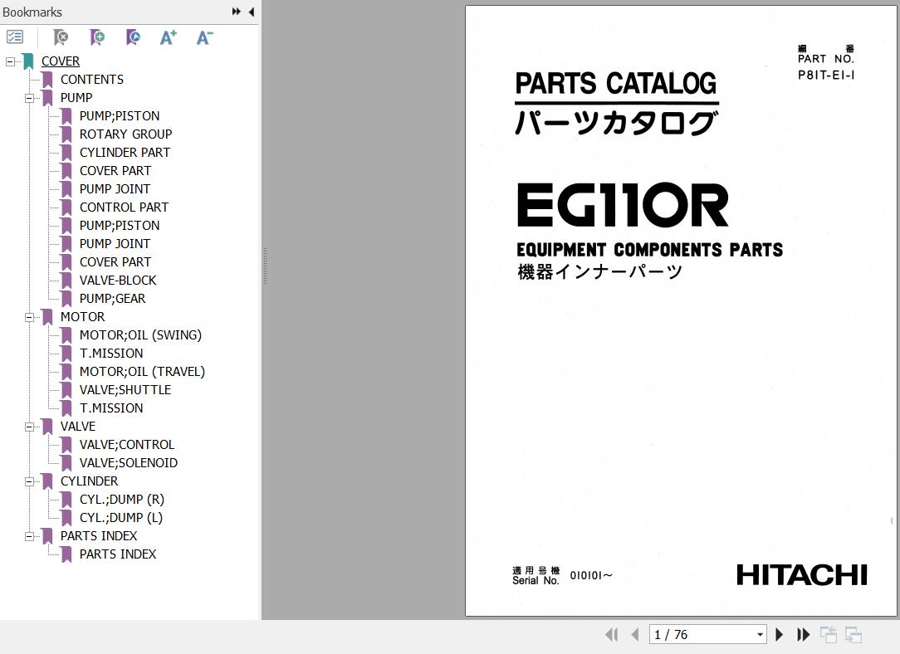Open the CYLINDER PART bookmark
The width and height of the screenshot is (900, 654).
click(x=125, y=153)
